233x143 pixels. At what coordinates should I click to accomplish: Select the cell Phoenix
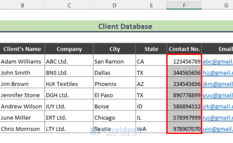[x=114, y=83]
